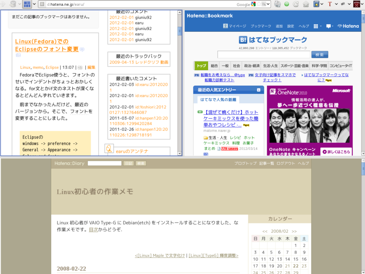
Task: Click the 編集 edit link
Action: point(91,67)
